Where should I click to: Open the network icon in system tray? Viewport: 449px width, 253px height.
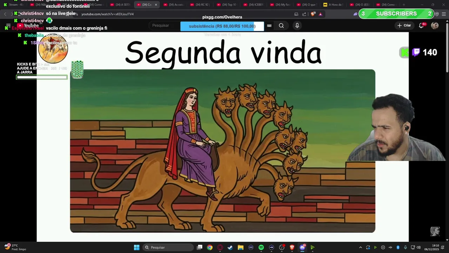[413, 247]
